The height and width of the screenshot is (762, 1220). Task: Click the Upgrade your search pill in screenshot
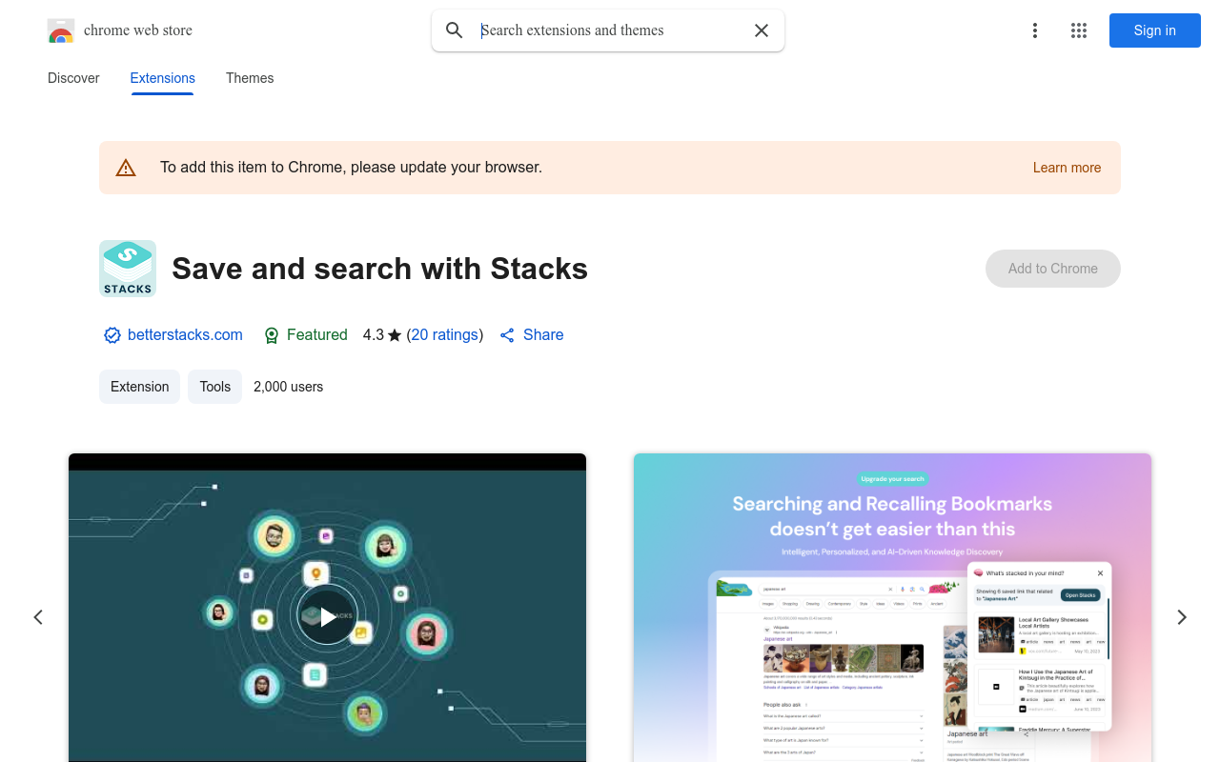click(x=892, y=479)
